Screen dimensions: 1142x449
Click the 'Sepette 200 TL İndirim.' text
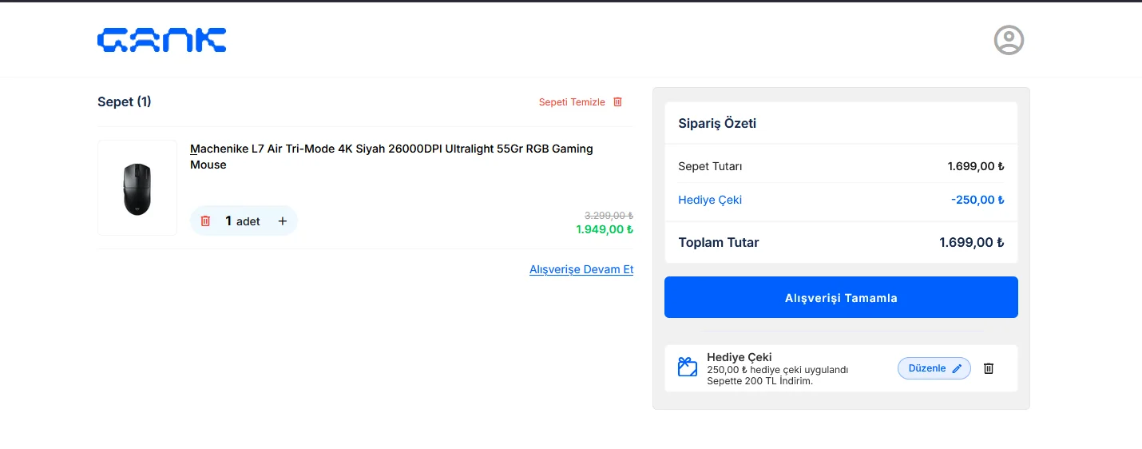[759, 381]
